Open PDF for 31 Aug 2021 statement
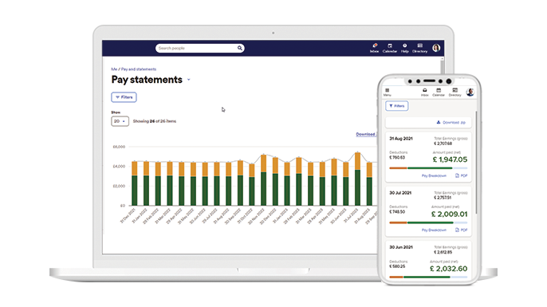 pos(461,175)
